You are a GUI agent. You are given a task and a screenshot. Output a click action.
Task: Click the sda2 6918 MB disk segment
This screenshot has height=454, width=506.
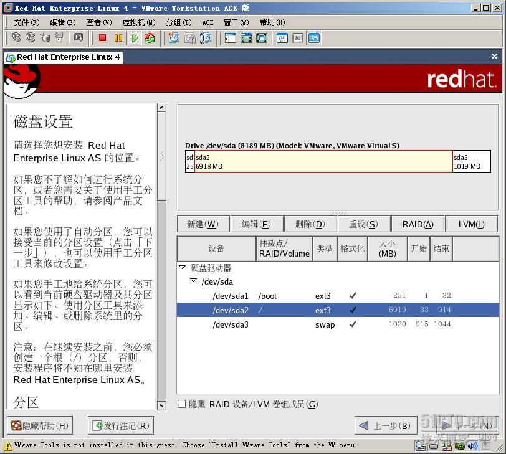coord(323,161)
